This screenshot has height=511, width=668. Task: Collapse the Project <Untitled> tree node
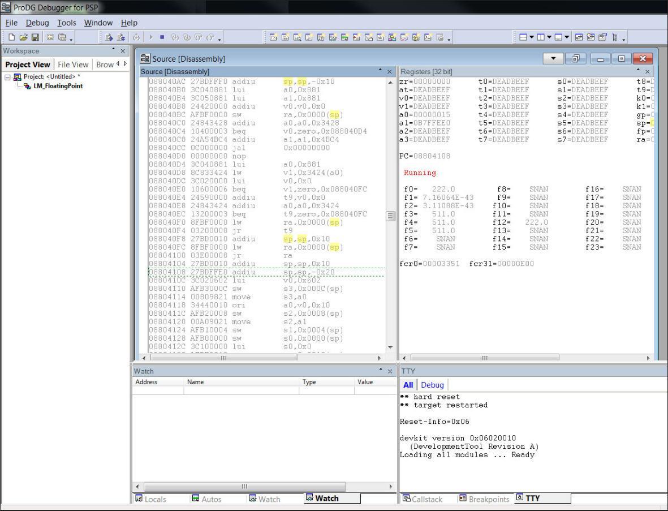point(6,77)
